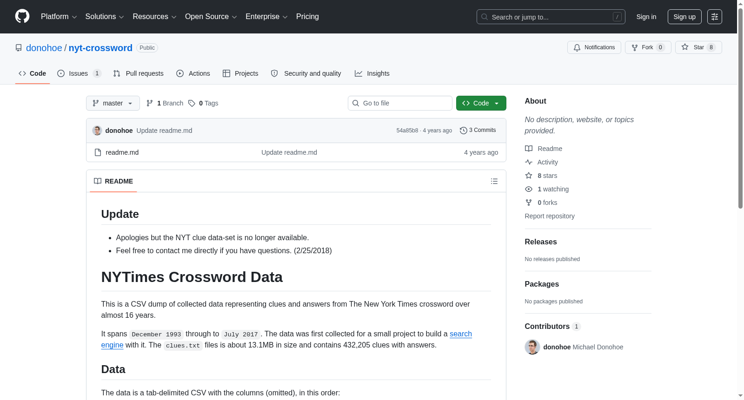Click the eye icon next to 1 watching
Image resolution: width=744 pixels, height=400 pixels.
pos(529,189)
